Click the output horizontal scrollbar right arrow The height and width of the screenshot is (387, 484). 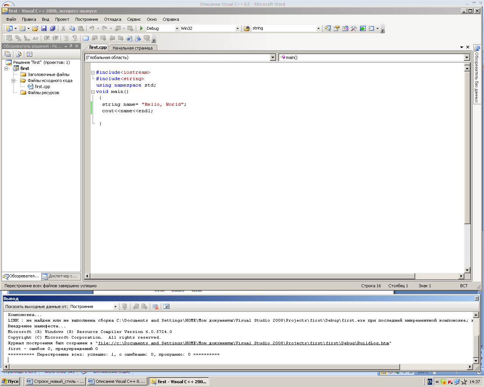tap(470, 367)
